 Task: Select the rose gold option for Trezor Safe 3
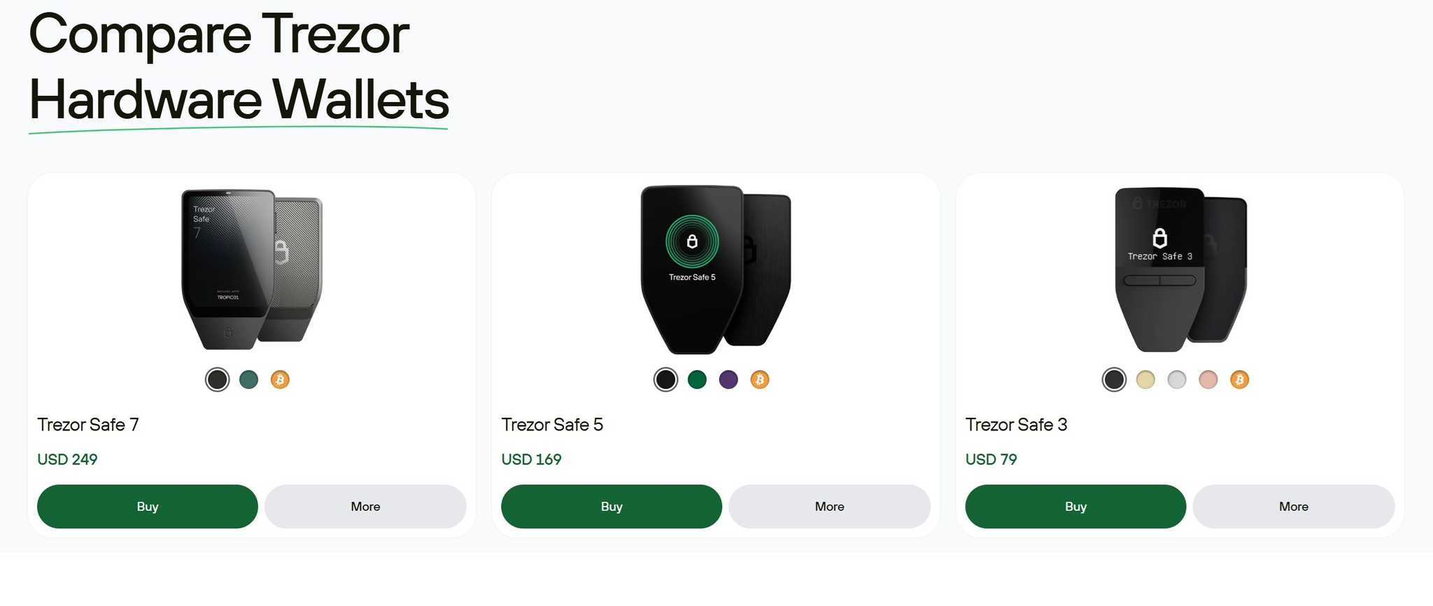[x=1208, y=379]
